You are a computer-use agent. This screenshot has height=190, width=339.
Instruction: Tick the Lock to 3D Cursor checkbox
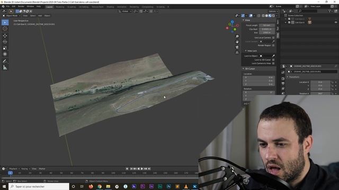(x=273, y=60)
